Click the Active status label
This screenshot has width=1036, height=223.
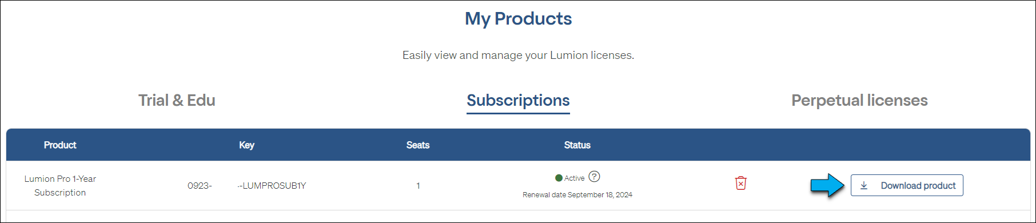tap(574, 178)
